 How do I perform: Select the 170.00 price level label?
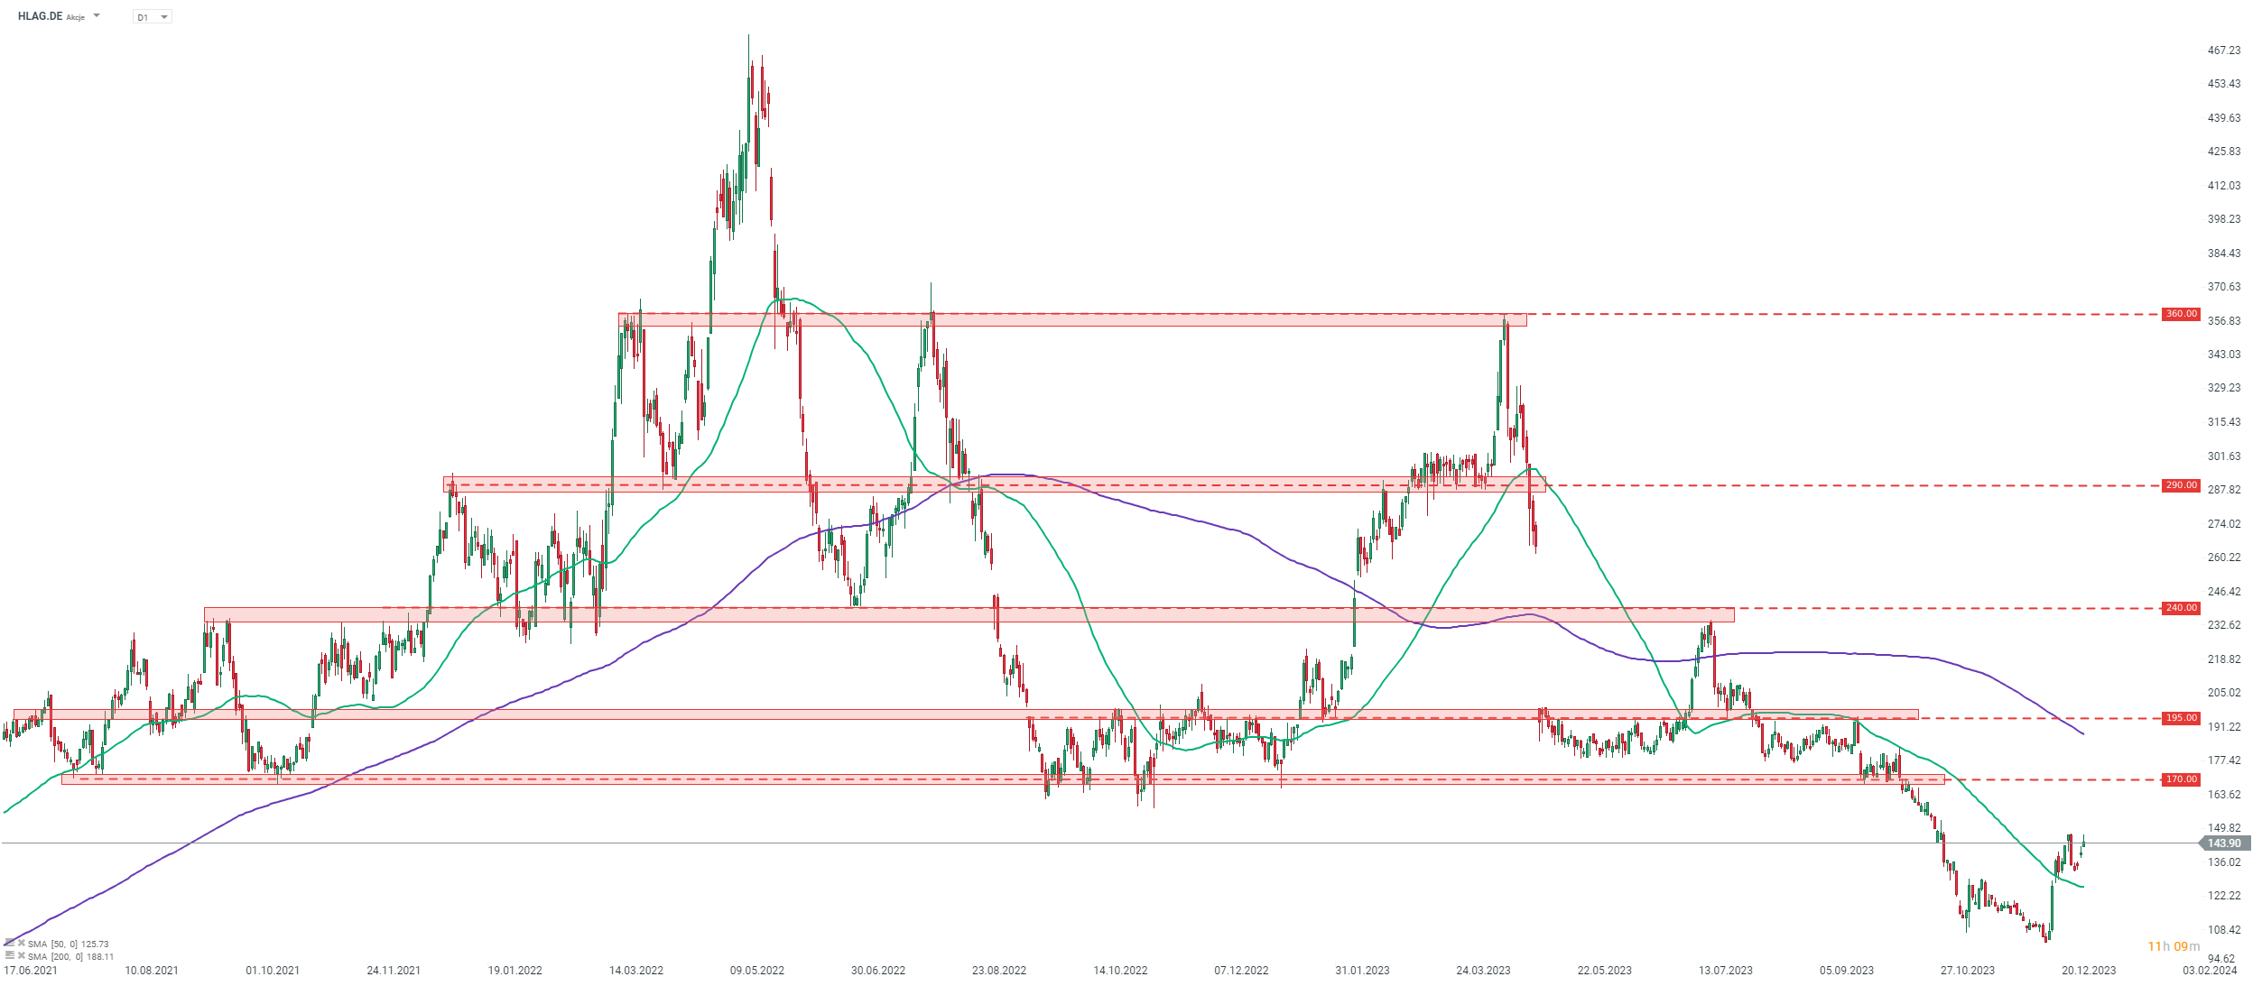(x=2181, y=779)
